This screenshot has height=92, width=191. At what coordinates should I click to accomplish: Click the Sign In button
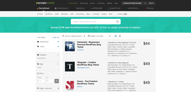coord(151,3)
